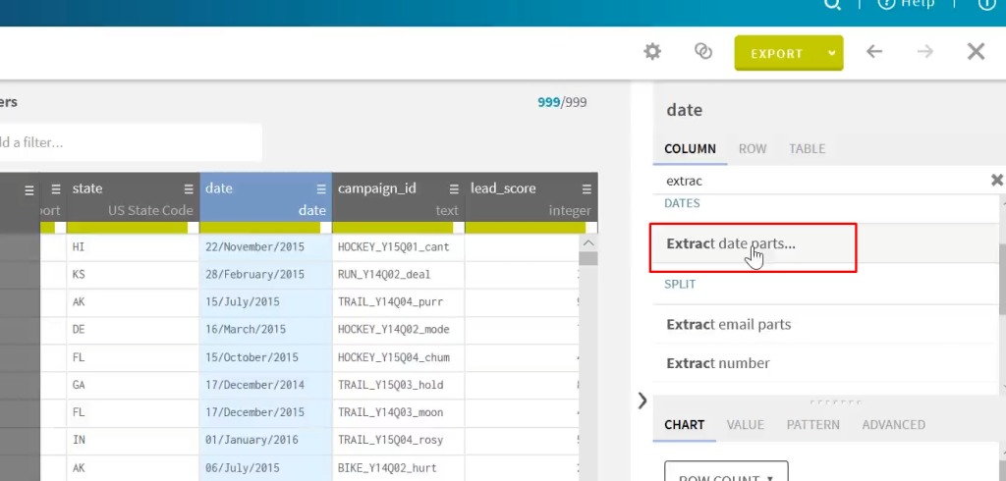Switch to the ADVANCED tab
The height and width of the screenshot is (481, 1006).
point(894,425)
